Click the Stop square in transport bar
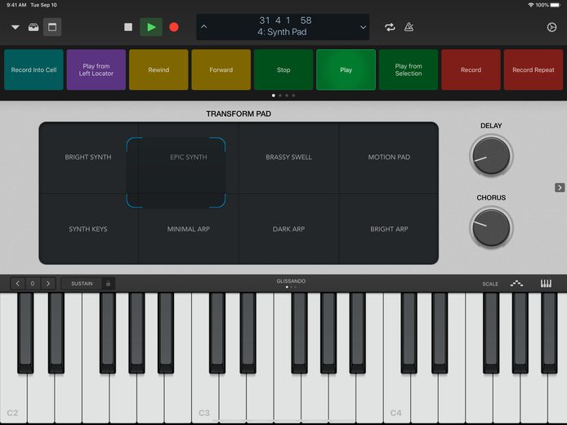The height and width of the screenshot is (425, 567). (x=128, y=27)
